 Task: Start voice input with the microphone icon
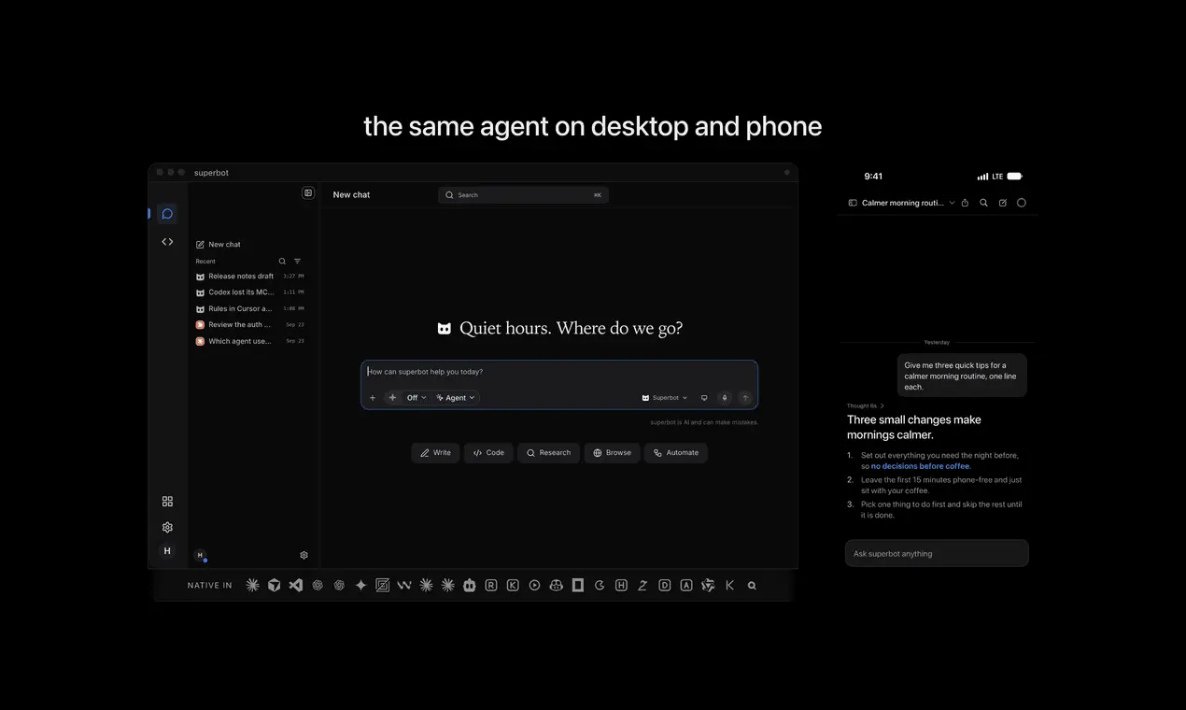pos(724,398)
